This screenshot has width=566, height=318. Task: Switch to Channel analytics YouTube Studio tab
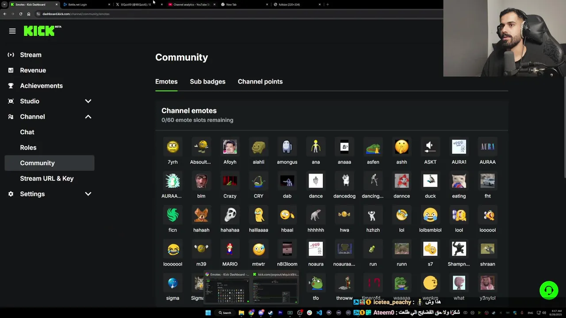click(x=191, y=4)
